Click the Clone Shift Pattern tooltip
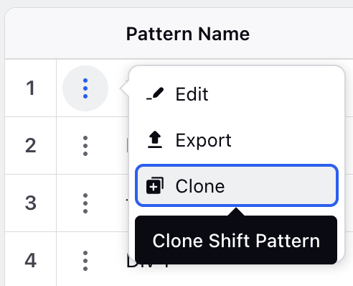The image size is (353, 286). pyautogui.click(x=236, y=240)
